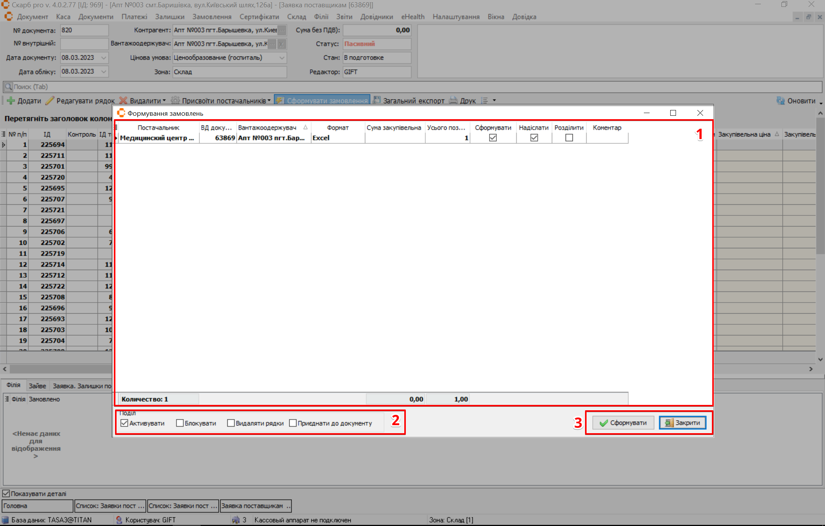
Task: Open the Дата обліку date dropdown
Action: 104,71
